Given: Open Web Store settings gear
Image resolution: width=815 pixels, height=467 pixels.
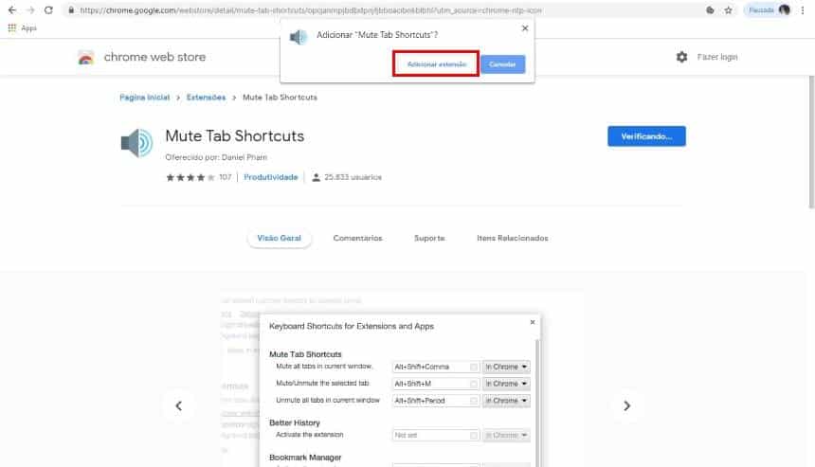Looking at the screenshot, I should (x=681, y=57).
